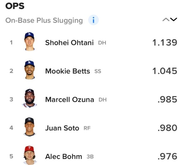Open Juan Soto's headshot photo
Viewport: 183px width, 165px height.
coord(29,127)
